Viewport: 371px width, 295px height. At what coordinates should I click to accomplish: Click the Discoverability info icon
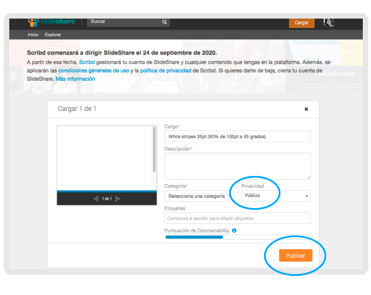click(234, 231)
